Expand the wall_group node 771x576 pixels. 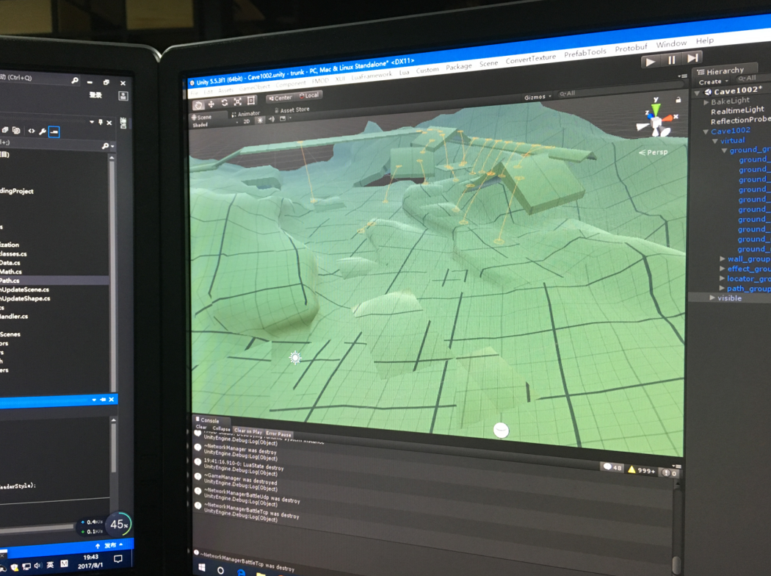723,259
